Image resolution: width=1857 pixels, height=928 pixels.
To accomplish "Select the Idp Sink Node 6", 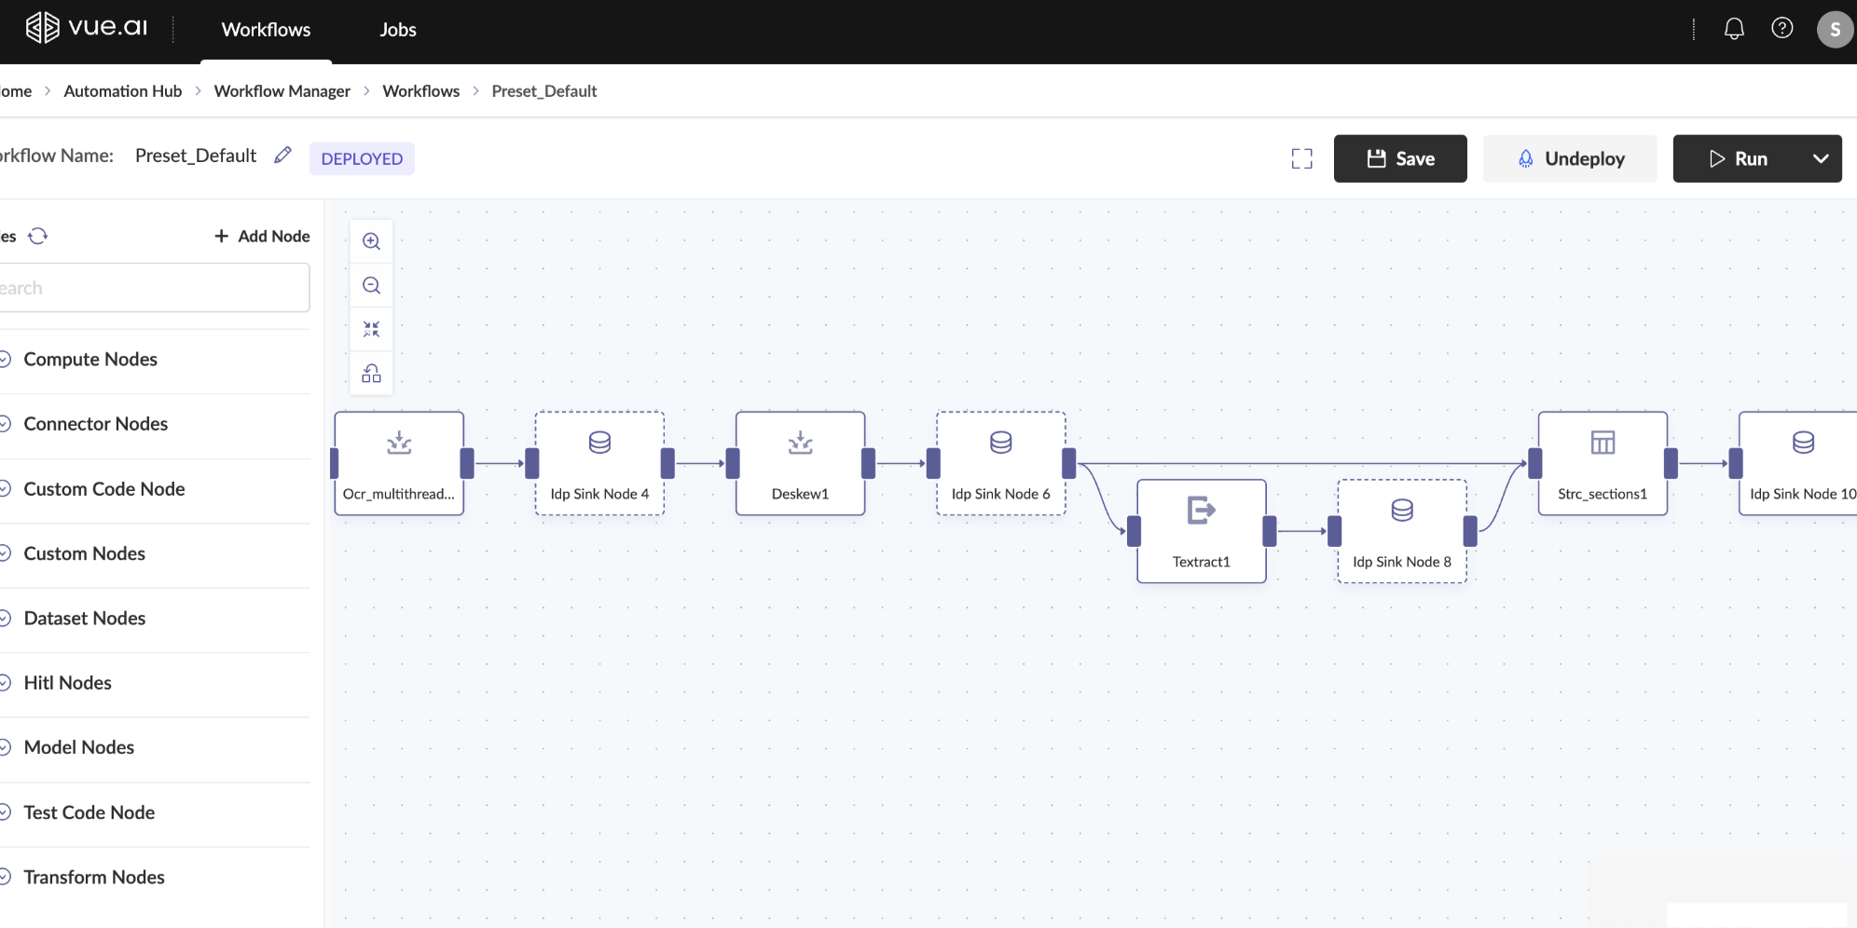I will [1001, 463].
